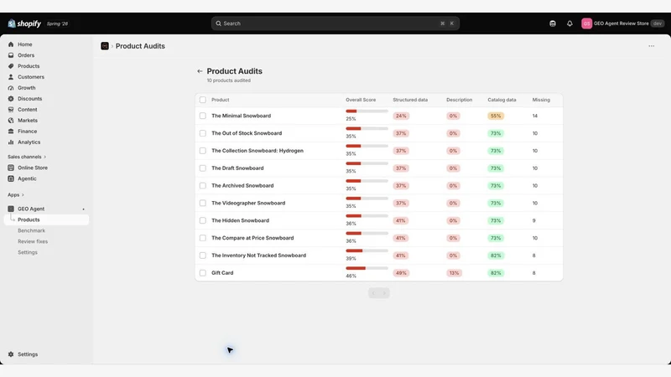671x377 pixels.
Task: Sort by Structured data column header
Action: coord(410,100)
